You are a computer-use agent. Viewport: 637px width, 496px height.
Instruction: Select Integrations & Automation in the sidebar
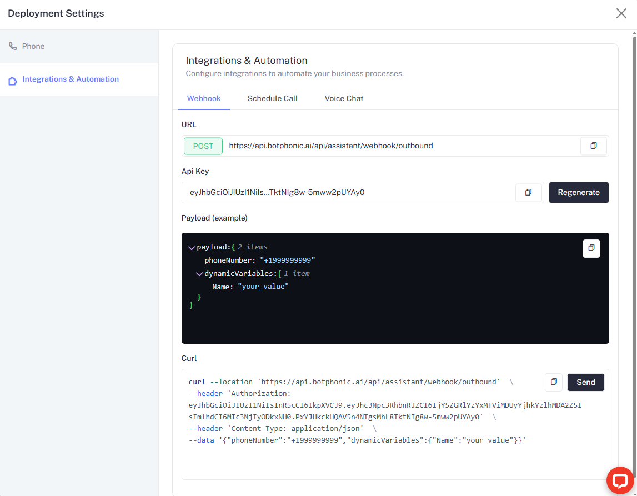[71, 79]
